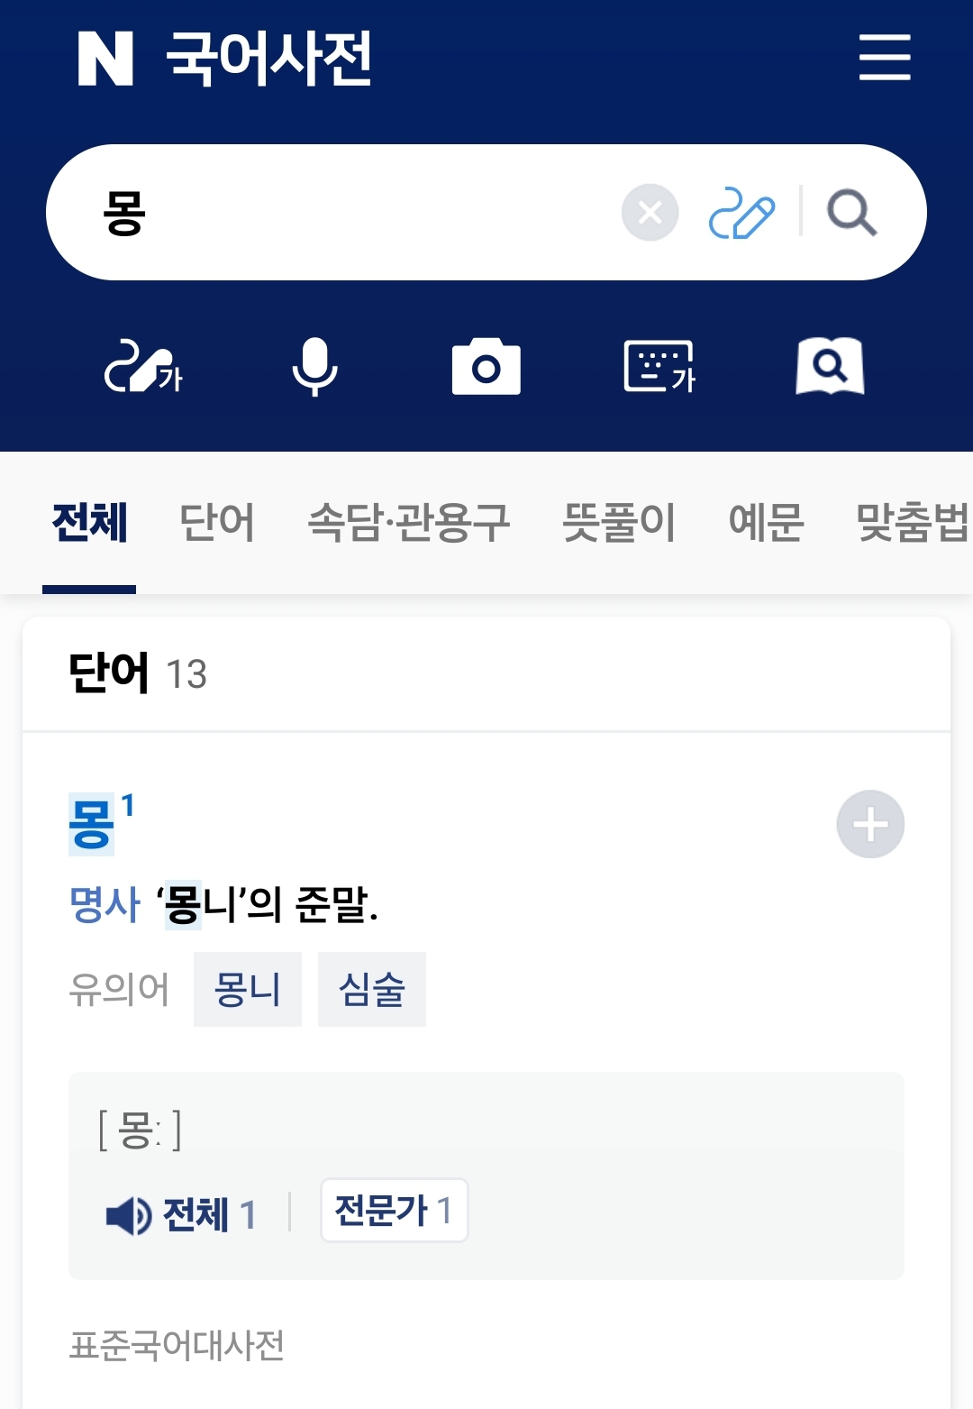Open dictionary lookup book icon
The image size is (973, 1409).
(x=830, y=367)
